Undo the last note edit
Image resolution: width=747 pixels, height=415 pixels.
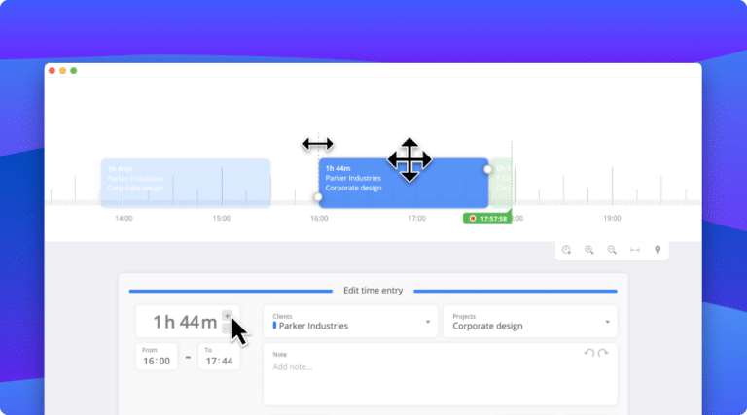click(x=588, y=353)
